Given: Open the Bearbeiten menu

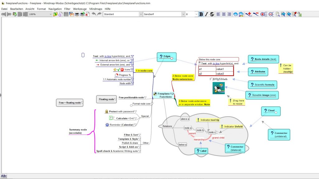Looking at the screenshot, I should pos(17,9).
